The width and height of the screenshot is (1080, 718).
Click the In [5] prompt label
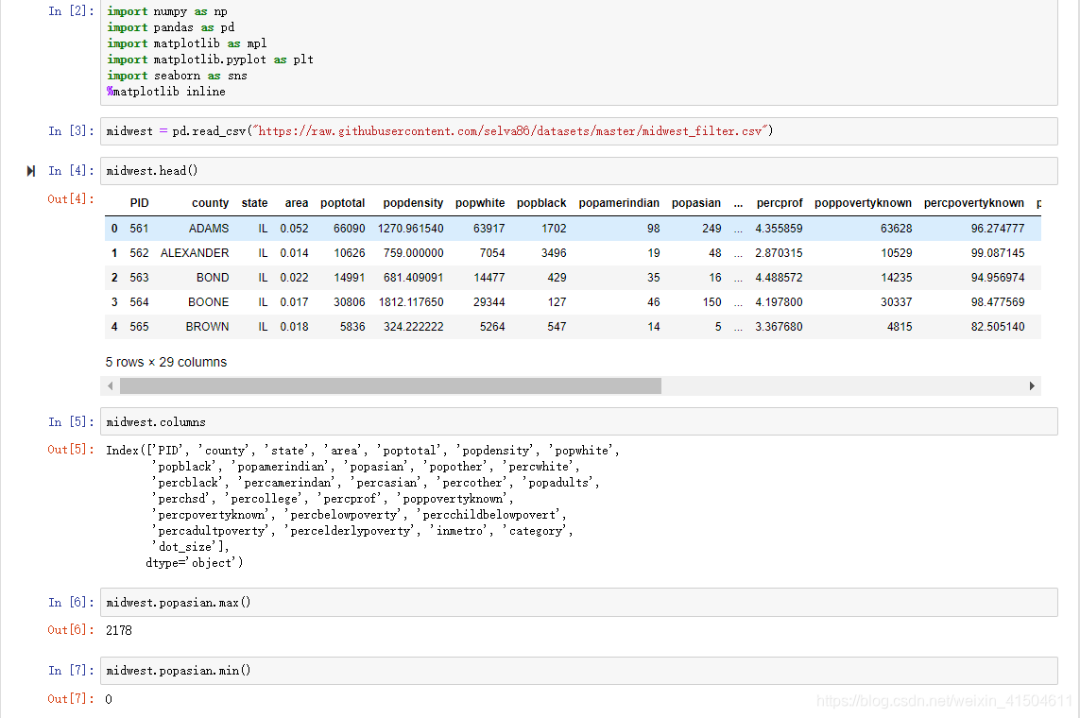[71, 422]
